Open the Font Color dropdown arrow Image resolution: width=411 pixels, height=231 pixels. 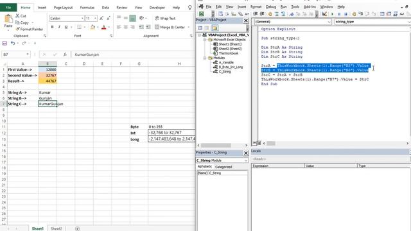(x=109, y=27)
